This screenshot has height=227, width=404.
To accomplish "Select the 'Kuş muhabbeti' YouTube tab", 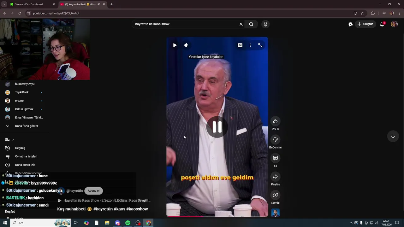I will tap(80, 4).
